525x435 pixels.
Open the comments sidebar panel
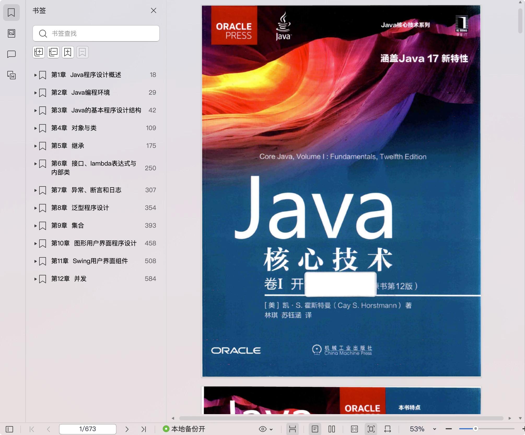click(x=11, y=54)
